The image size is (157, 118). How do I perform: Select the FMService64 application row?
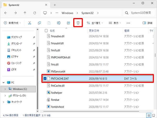pyautogui.click(x=98, y=71)
